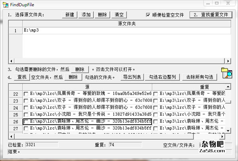Click 删除 button in step 4 line
238x161 pixels.
pyautogui.click(x=73, y=77)
